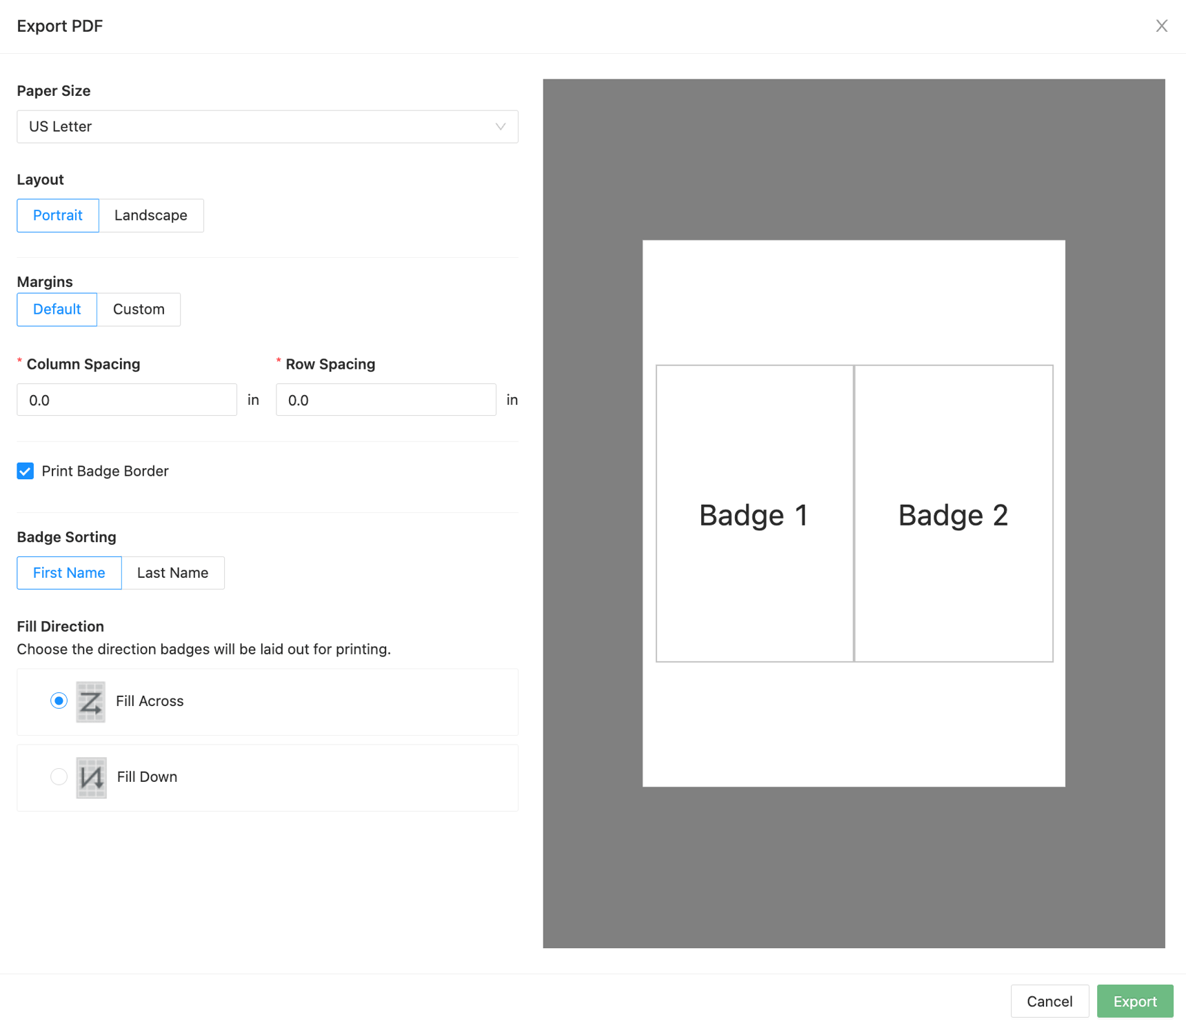Click the Fill Across direction icon
1186x1026 pixels.
[90, 701]
